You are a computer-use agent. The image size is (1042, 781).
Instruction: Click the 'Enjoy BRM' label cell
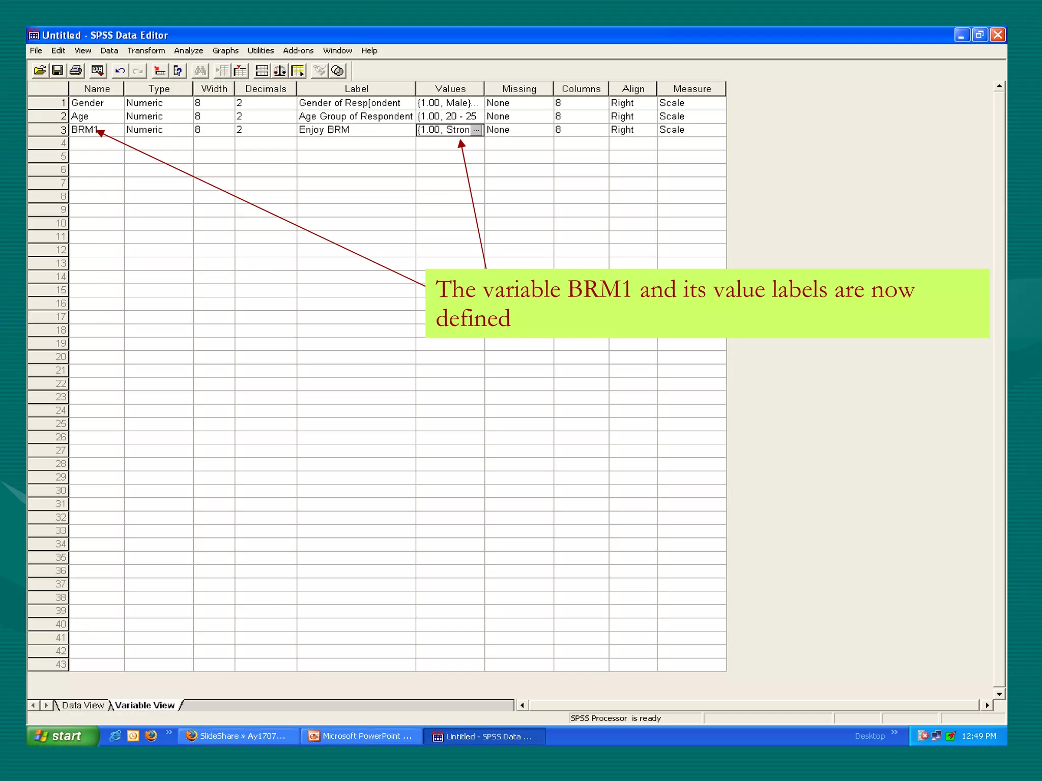356,130
